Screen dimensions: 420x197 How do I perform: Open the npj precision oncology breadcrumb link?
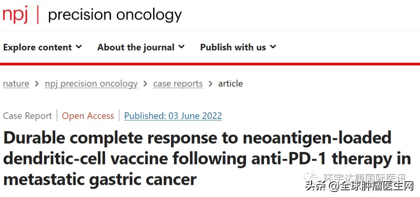tap(91, 84)
